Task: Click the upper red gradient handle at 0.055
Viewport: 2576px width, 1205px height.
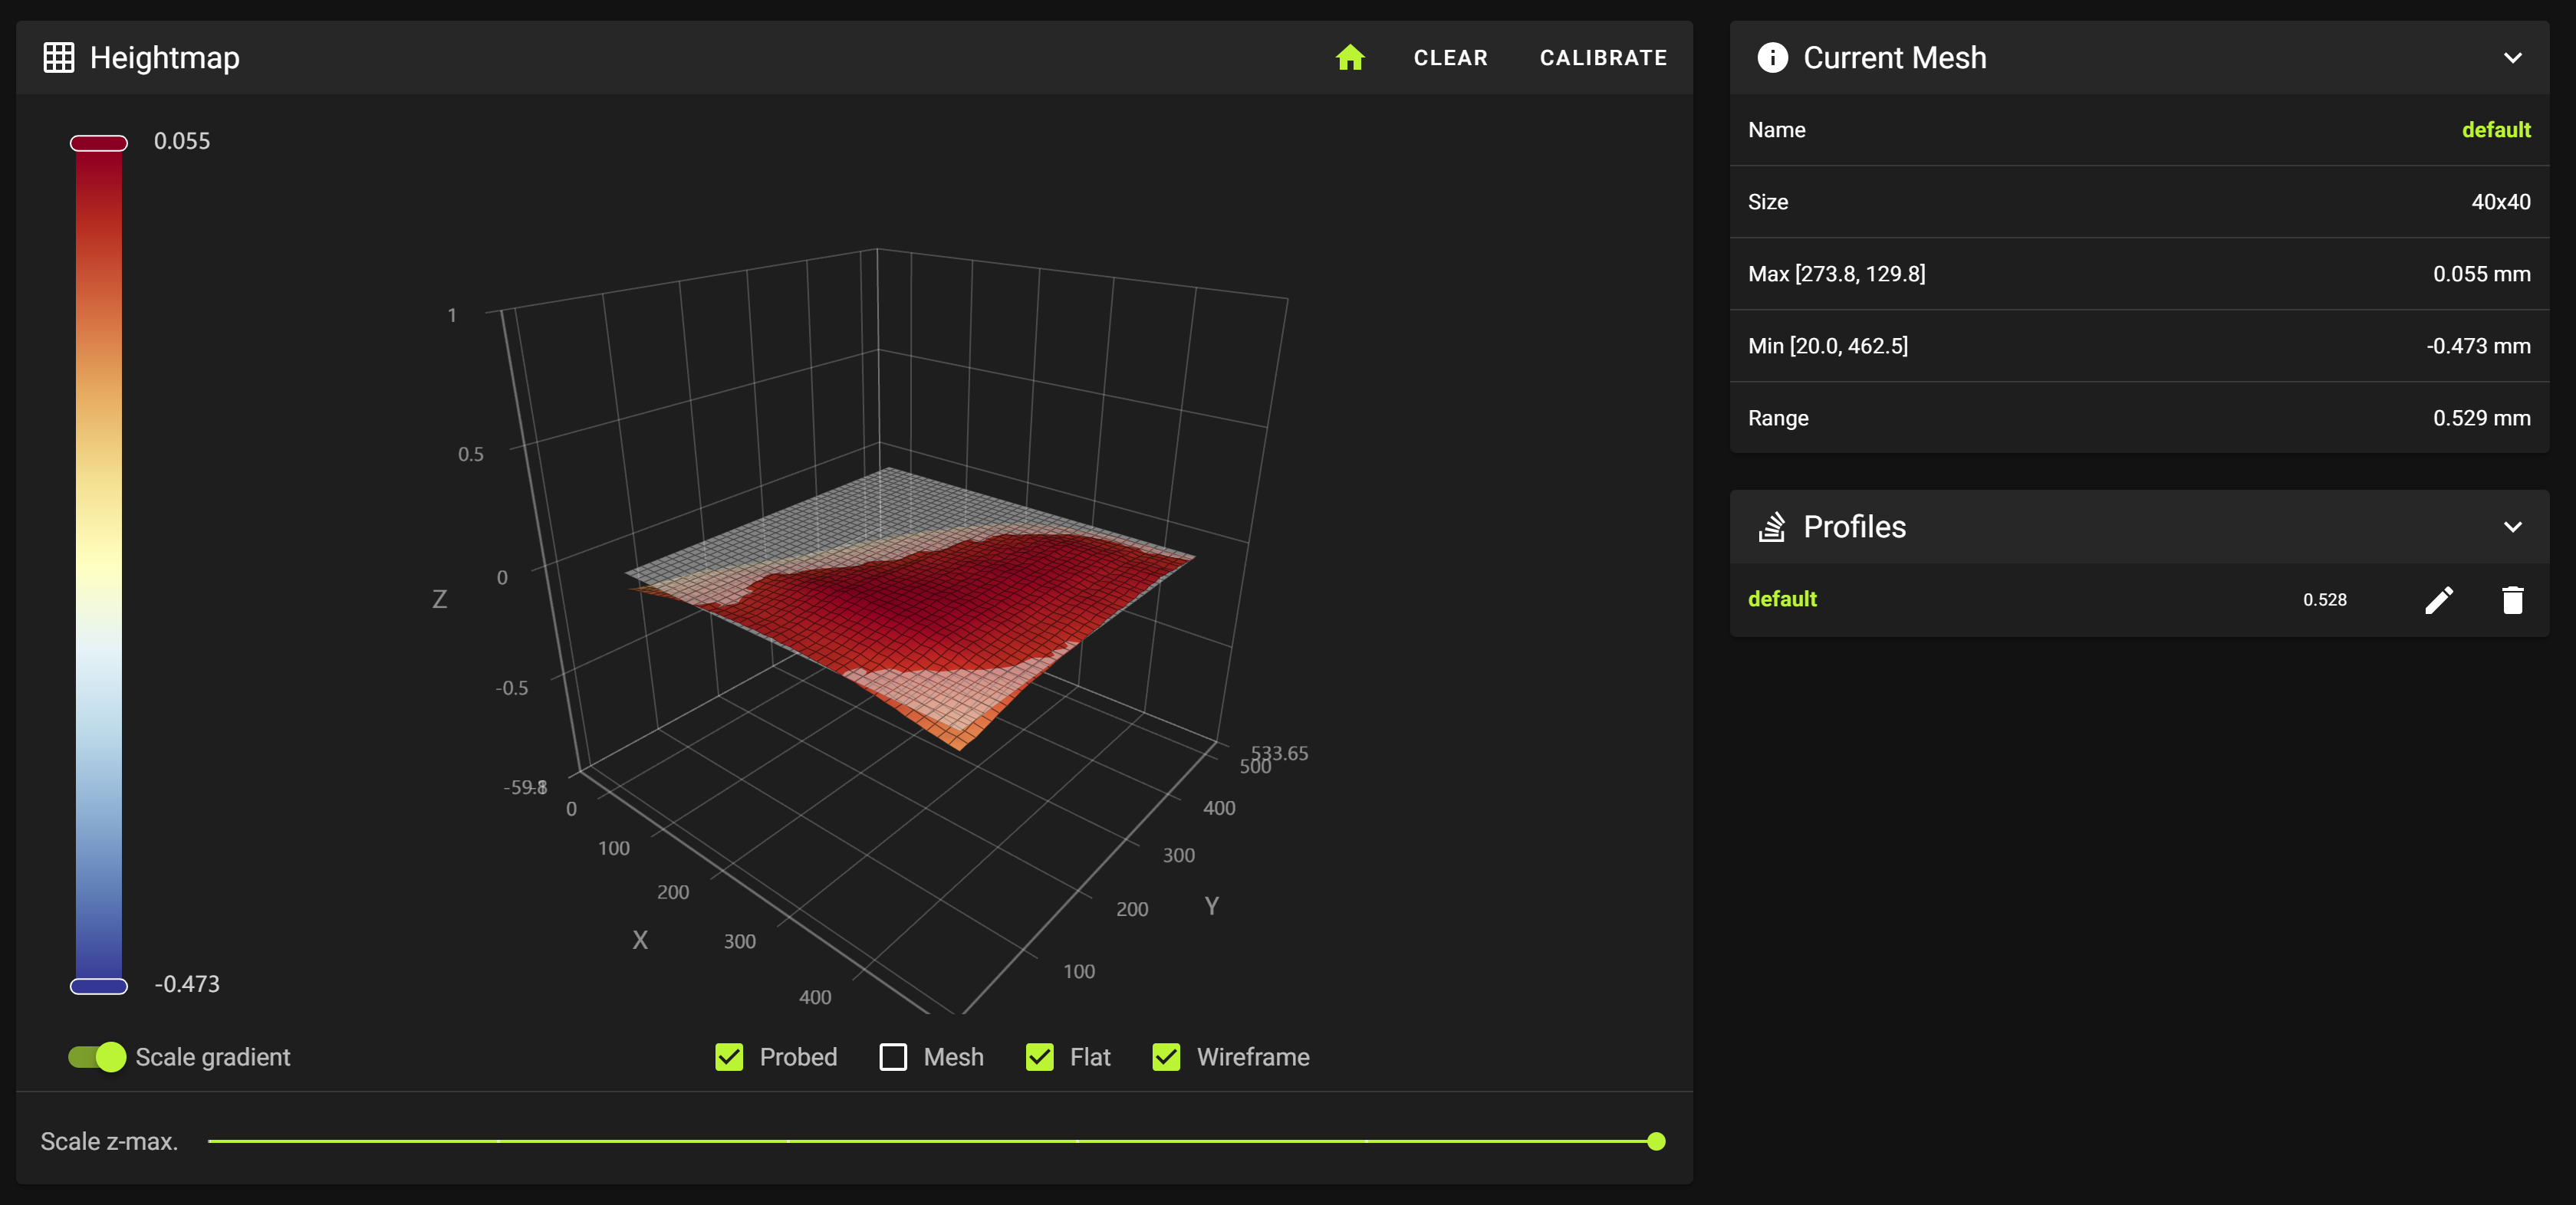Action: click(99, 143)
